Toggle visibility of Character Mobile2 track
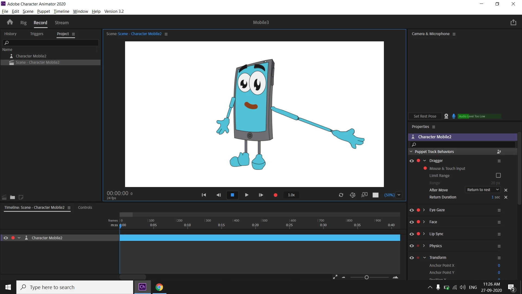 pos(6,238)
